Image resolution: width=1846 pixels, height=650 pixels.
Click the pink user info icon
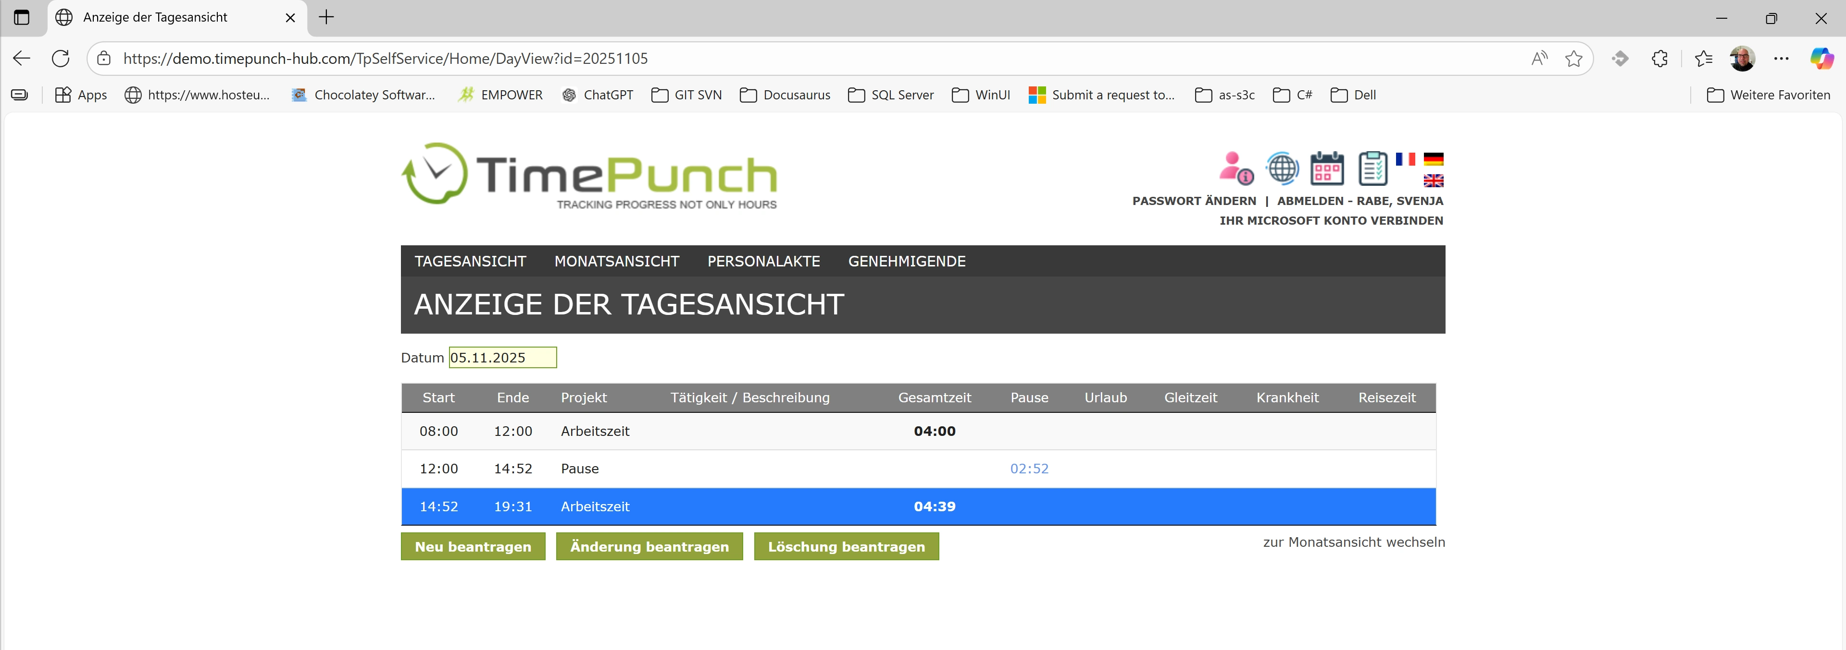point(1235,168)
